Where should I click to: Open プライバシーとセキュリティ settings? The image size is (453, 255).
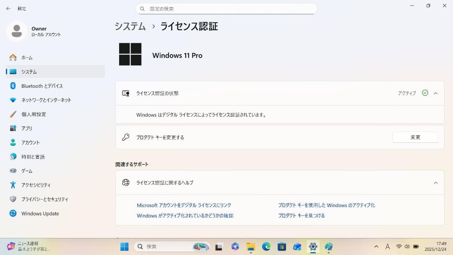pos(55,199)
